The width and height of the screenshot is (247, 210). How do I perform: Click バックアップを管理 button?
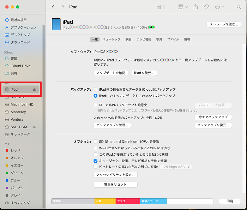tap(112, 125)
